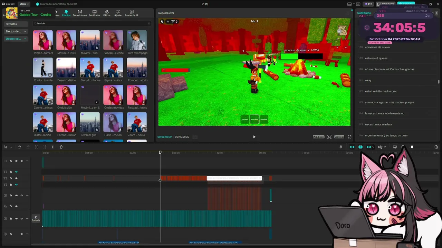The image size is (442, 248).
Task: Mute the main video track
Action: tap(22, 218)
